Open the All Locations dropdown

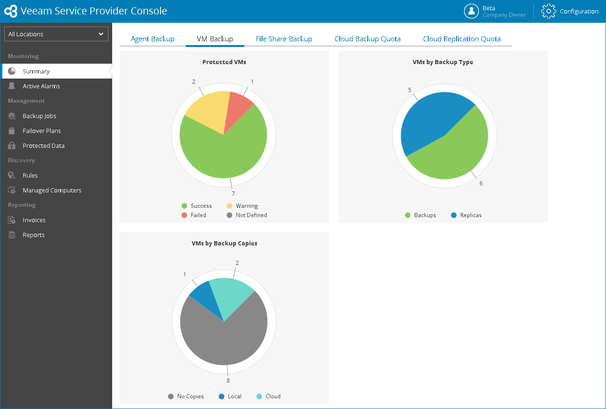pos(56,34)
